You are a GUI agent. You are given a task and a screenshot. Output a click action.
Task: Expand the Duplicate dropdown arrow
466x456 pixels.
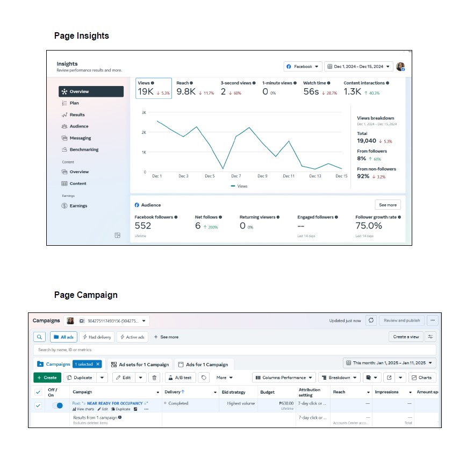pyautogui.click(x=102, y=378)
